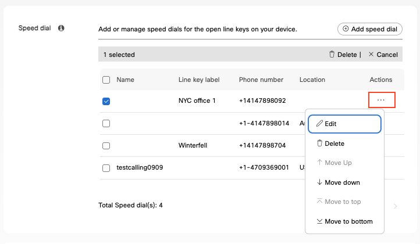The height and width of the screenshot is (244, 420).
Task: Click Delete in the selection bar
Action: click(343, 55)
